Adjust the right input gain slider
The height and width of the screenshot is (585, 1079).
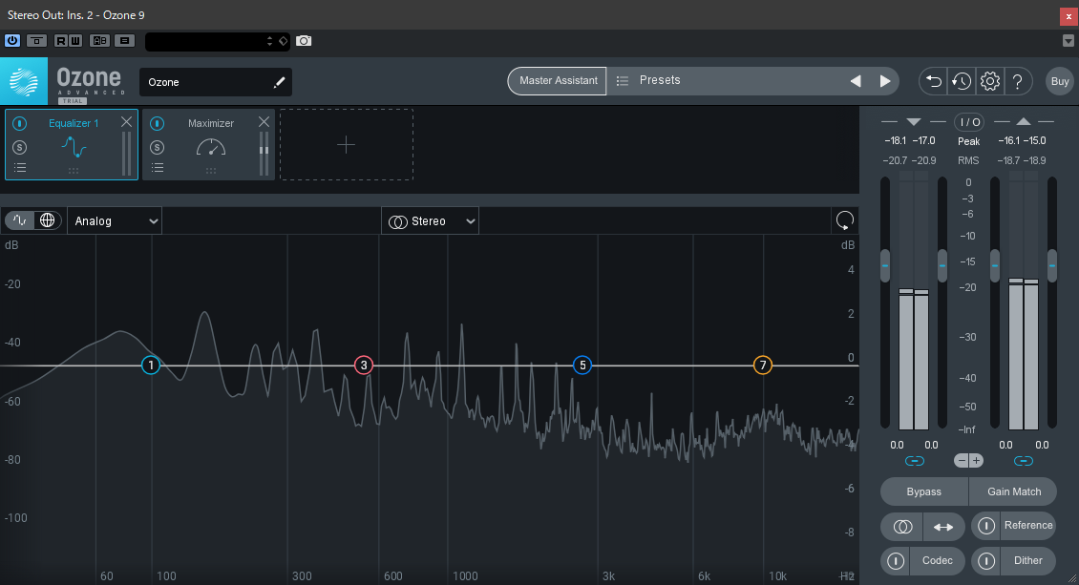[942, 265]
